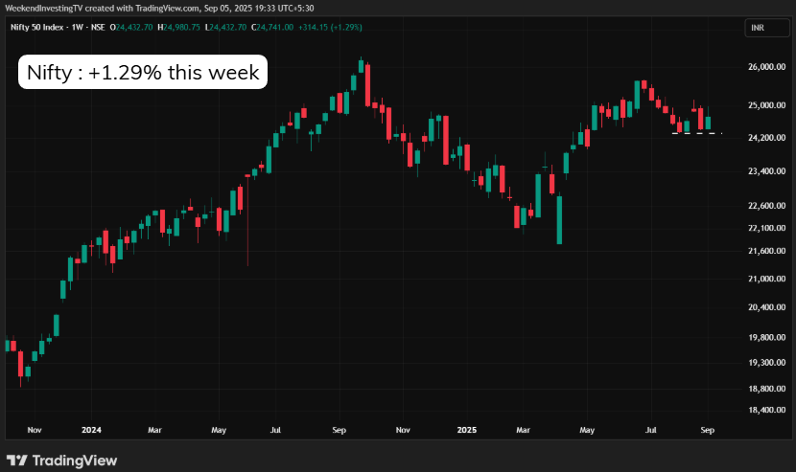Click the 20,400.00 price axis label

pos(766,306)
